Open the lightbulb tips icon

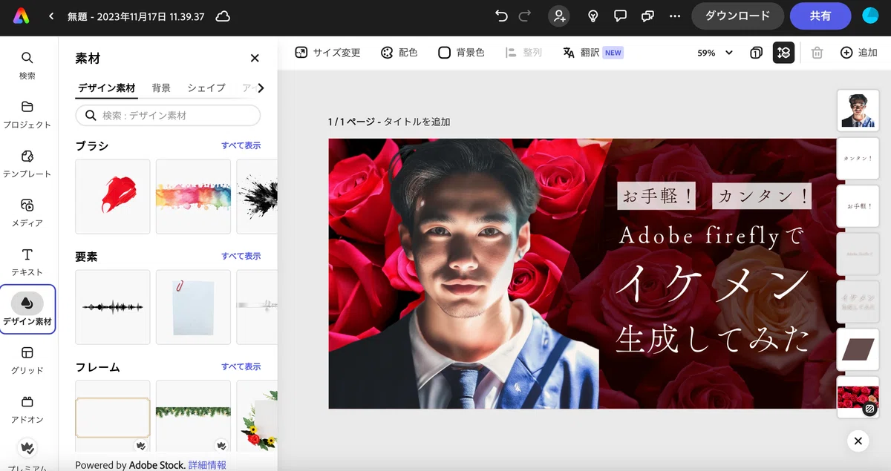(593, 16)
